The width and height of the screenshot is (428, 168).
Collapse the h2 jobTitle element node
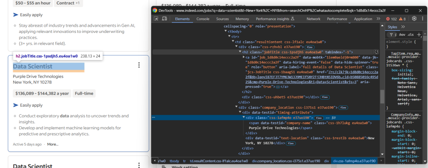coord(239,52)
